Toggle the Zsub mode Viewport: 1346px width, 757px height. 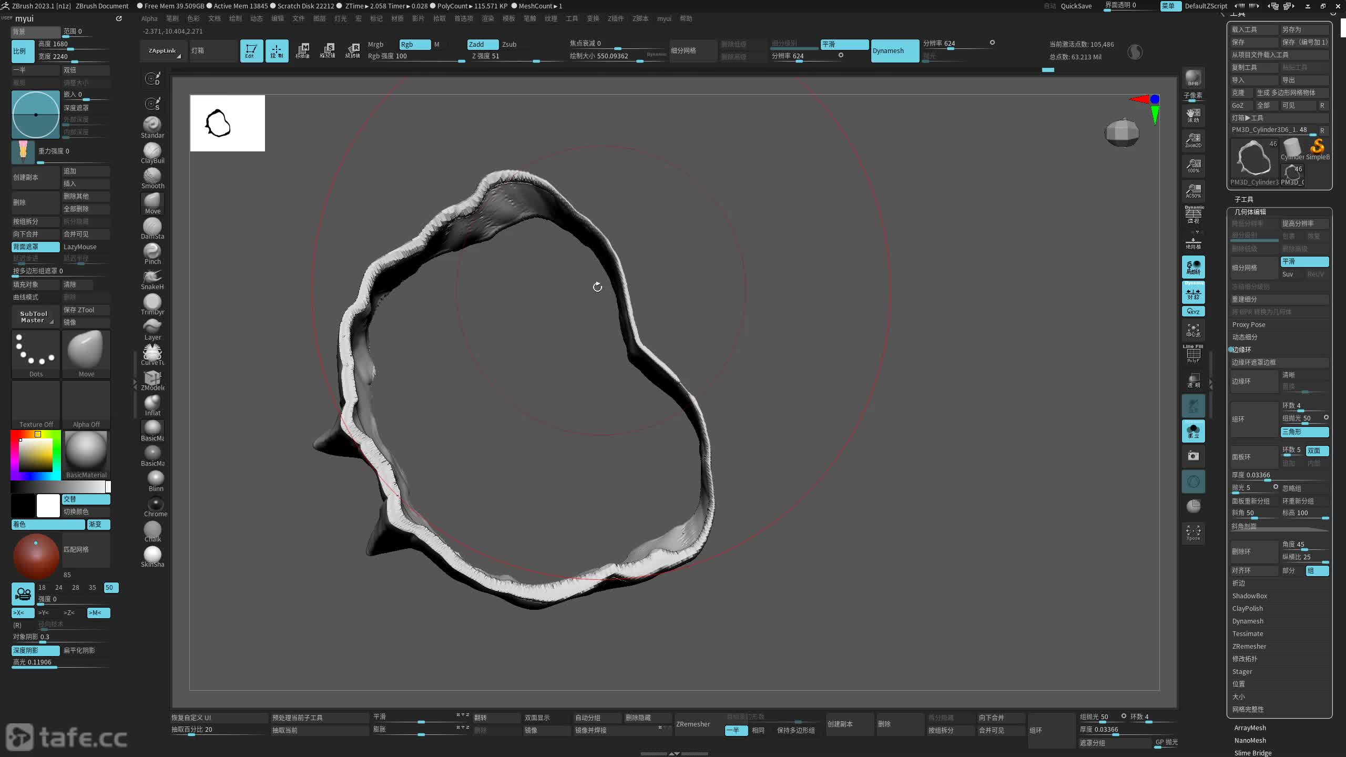(x=509, y=45)
